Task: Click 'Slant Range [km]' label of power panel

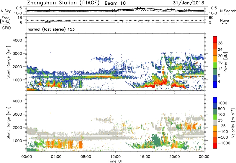Action: tap(8, 62)
